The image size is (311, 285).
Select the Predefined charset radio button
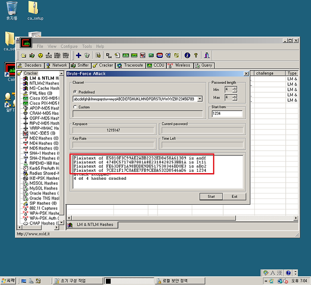click(x=75, y=92)
